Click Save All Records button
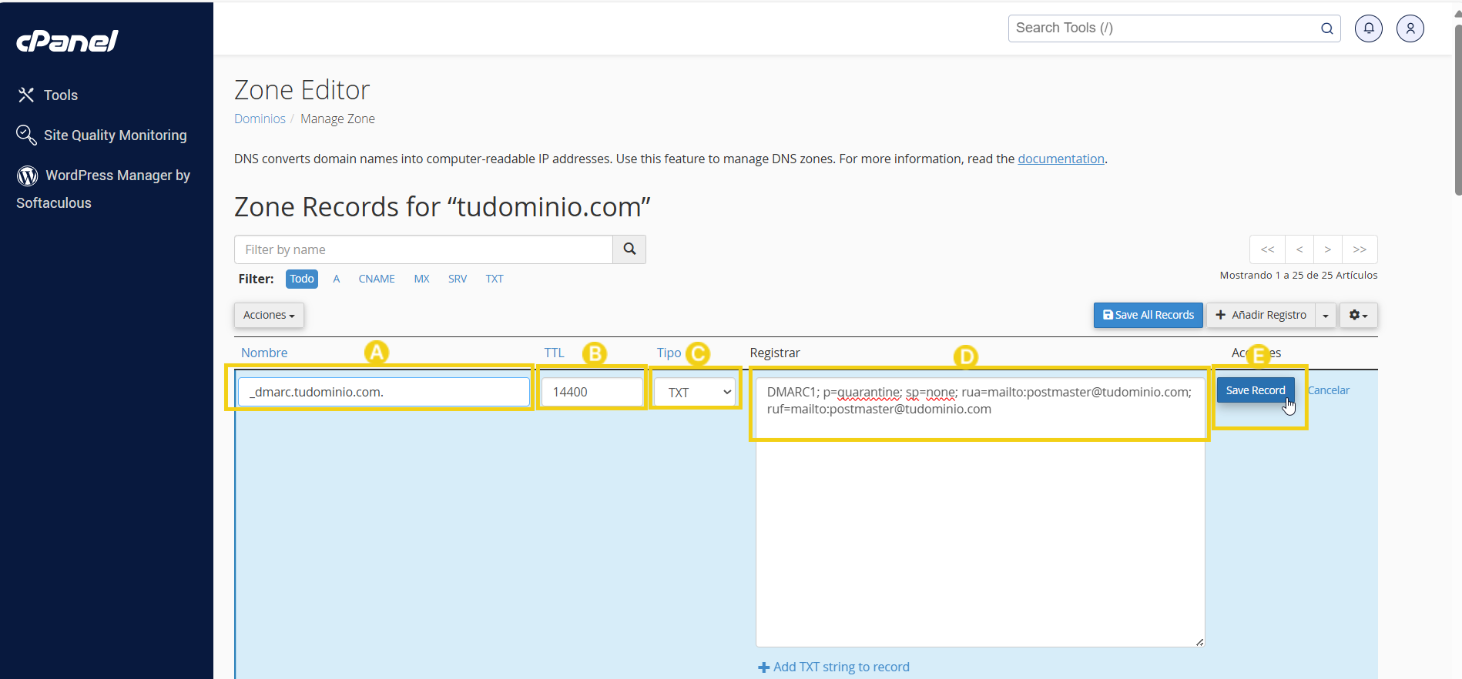This screenshot has width=1462, height=679. (1148, 315)
